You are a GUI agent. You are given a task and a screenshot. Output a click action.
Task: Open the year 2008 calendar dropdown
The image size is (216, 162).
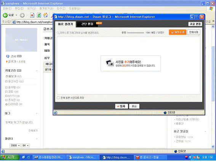(x=15, y=146)
